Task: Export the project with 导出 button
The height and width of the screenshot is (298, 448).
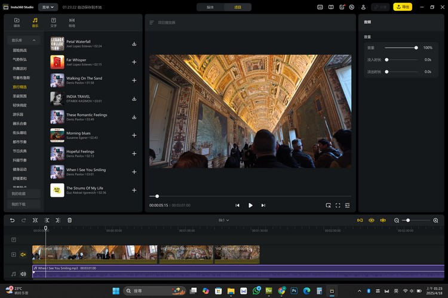Action: click(x=403, y=7)
